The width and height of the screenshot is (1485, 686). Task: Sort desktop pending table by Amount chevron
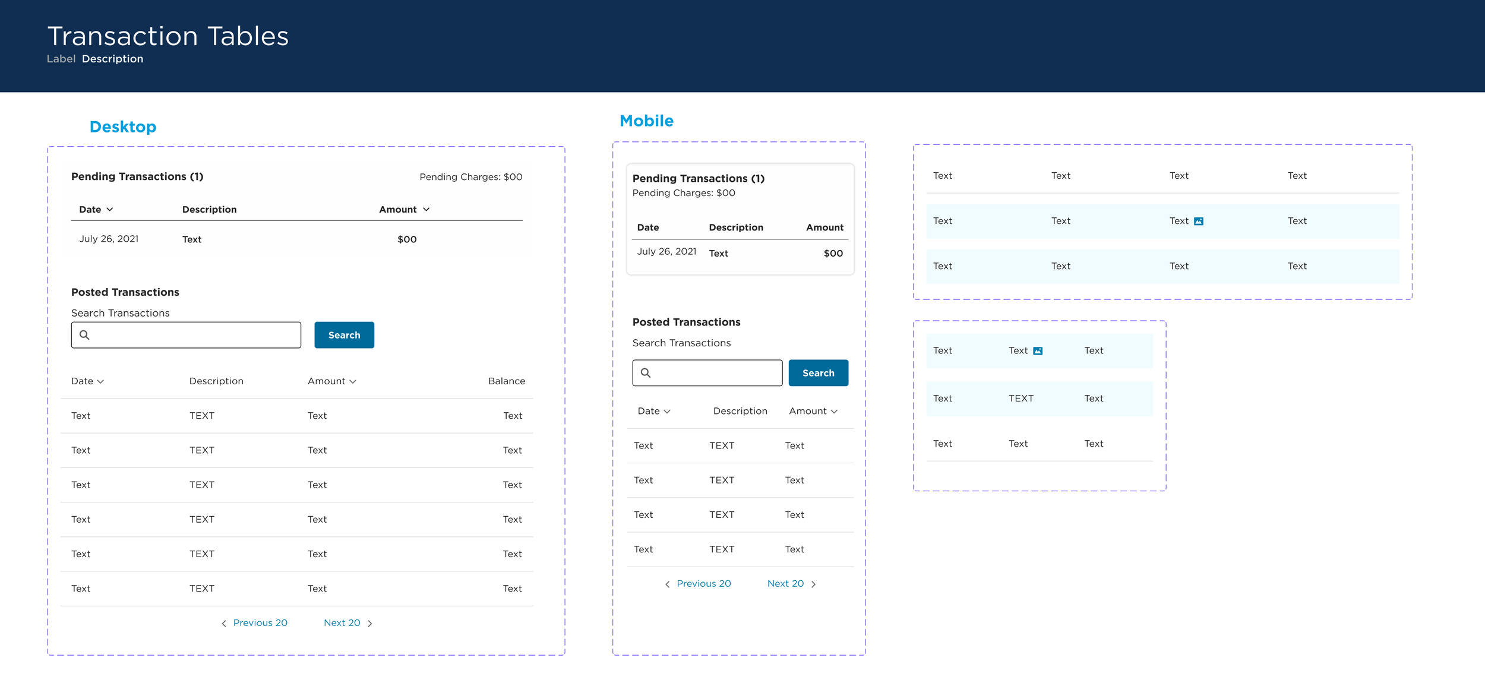426,210
